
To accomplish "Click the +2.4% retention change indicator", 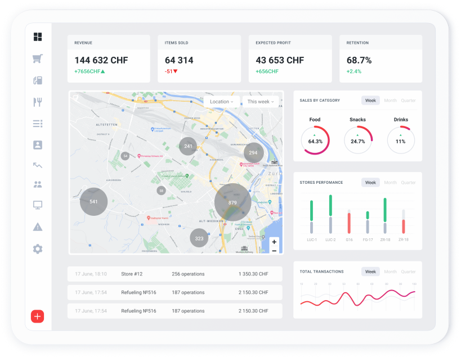I will pos(354,71).
